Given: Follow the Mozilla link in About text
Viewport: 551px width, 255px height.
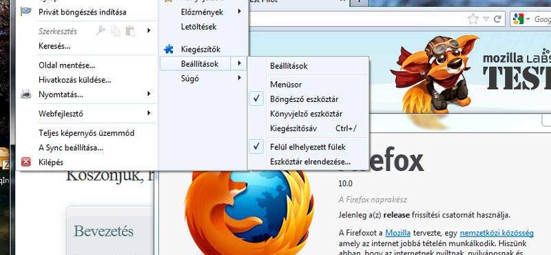Looking at the screenshot, I should click(x=398, y=233).
